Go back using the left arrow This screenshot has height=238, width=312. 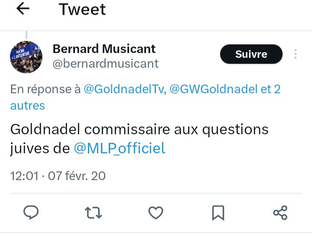point(23,9)
